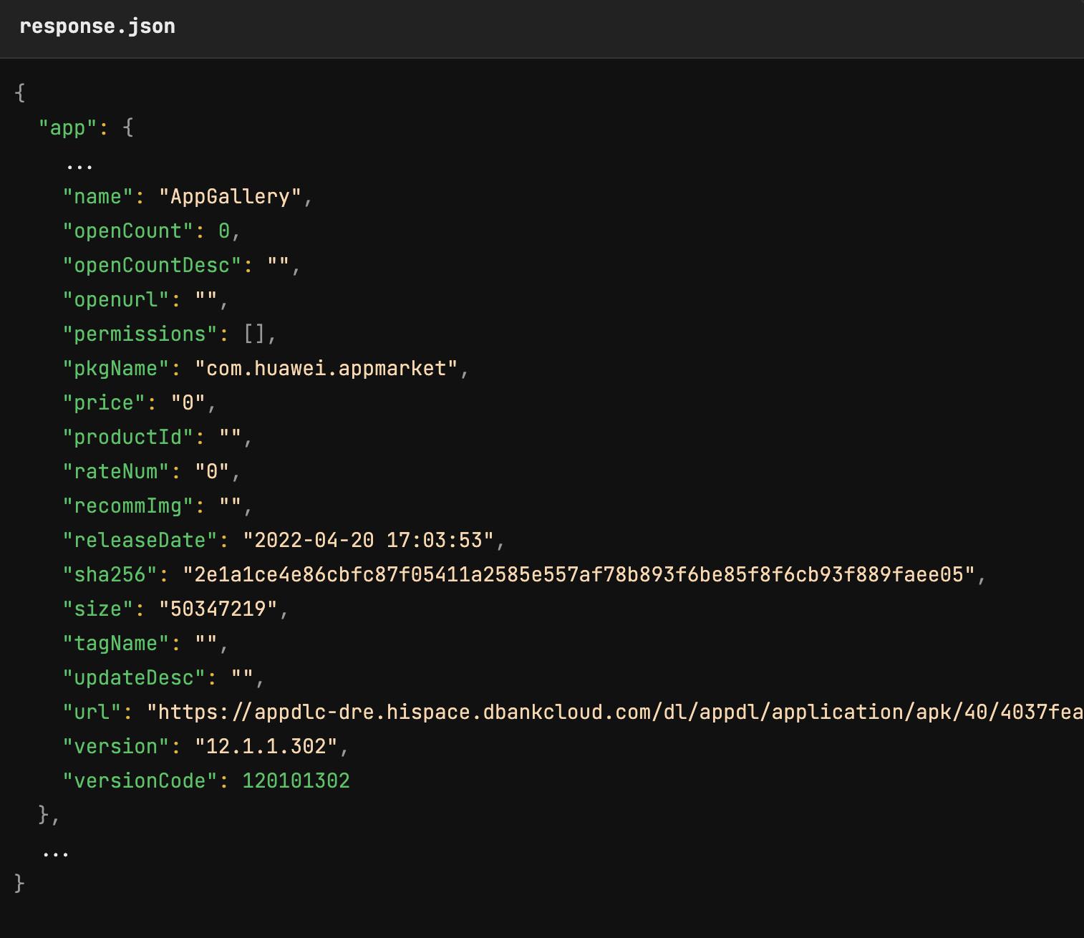The height and width of the screenshot is (938, 1084).
Task: Select the 120101302 versionCode number
Action: pos(296,781)
